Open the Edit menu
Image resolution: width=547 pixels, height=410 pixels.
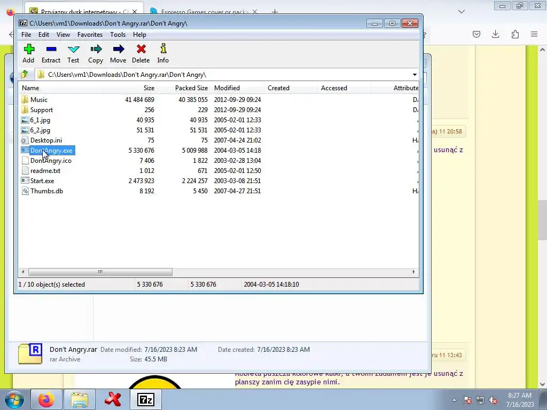click(44, 35)
